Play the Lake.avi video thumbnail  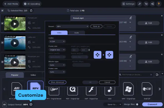click(15, 43)
